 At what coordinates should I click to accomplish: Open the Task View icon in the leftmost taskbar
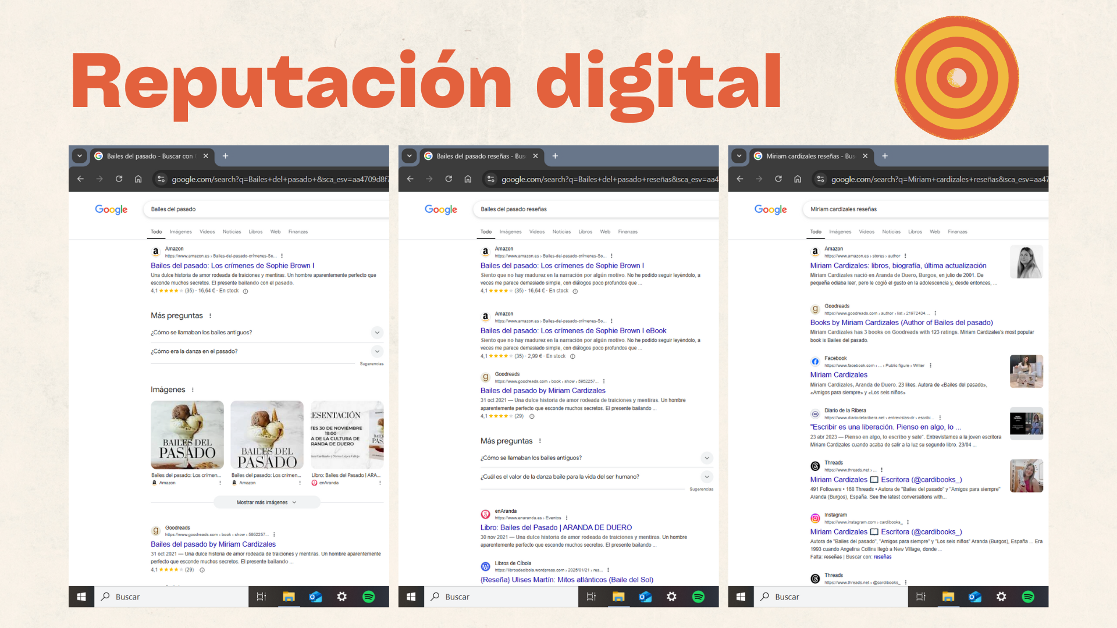261,597
